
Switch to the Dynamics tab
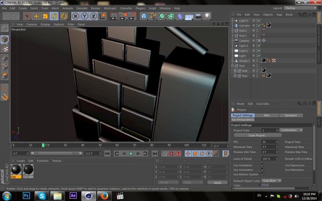click(291, 115)
